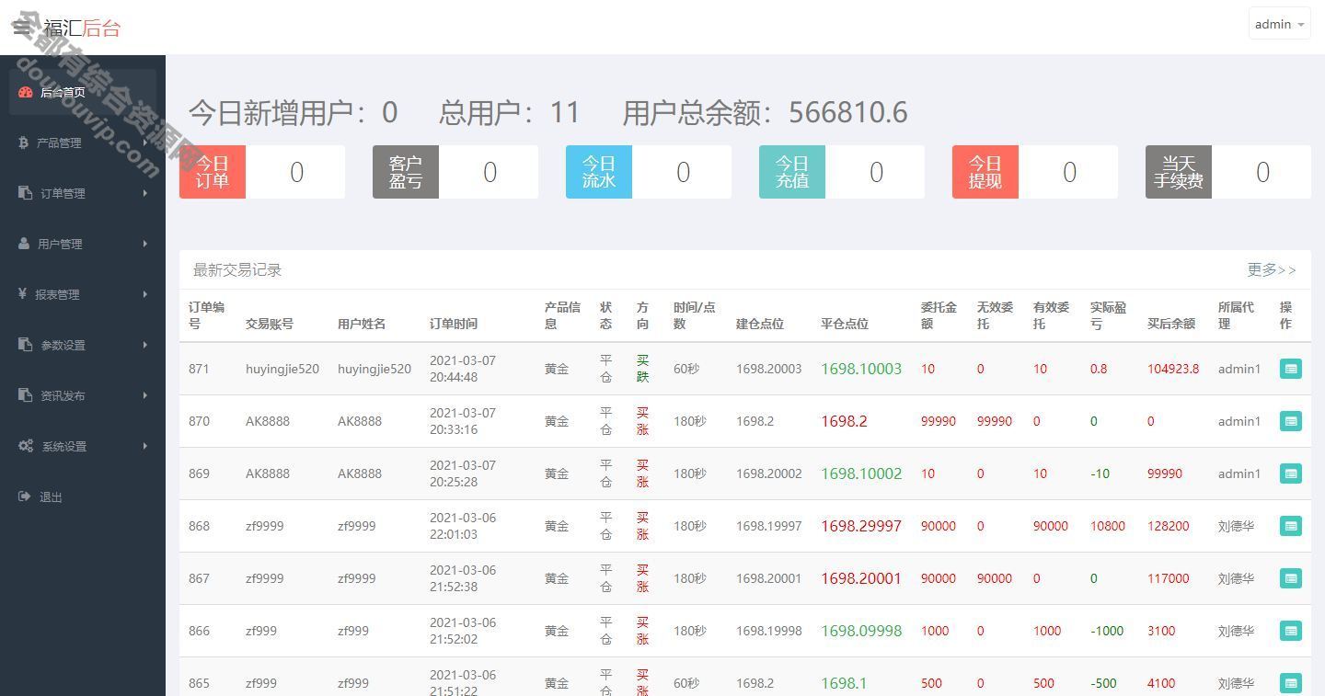Click balance value 128200
This screenshot has height=696, width=1325.
pos(1169,526)
